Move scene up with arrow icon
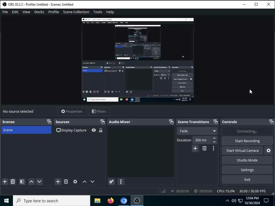This screenshot has width=275, height=206. coord(31,182)
